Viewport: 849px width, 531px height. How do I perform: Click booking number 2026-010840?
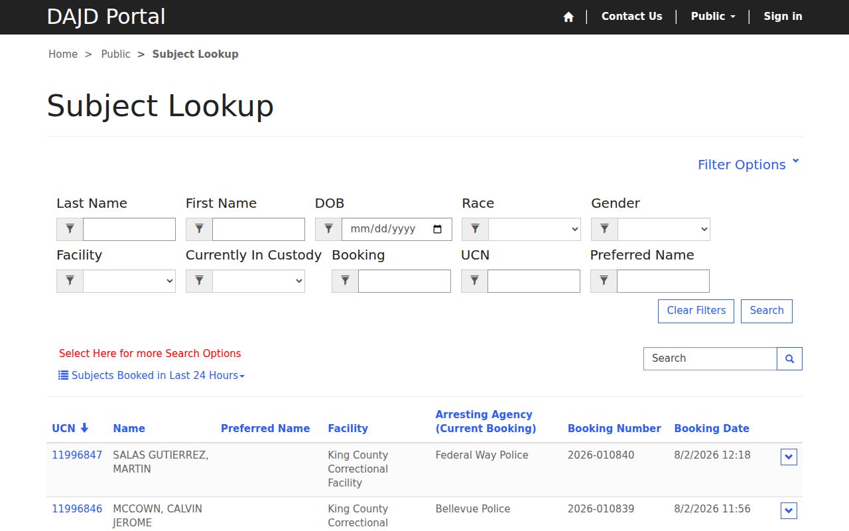pyautogui.click(x=601, y=455)
